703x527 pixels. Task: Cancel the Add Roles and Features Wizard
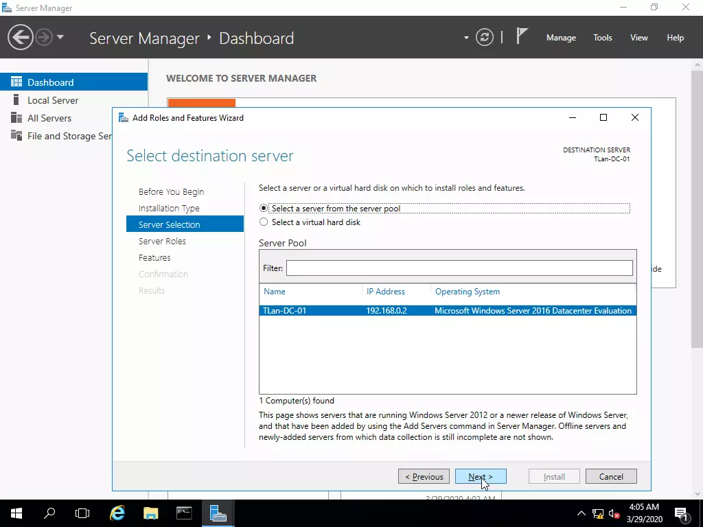point(611,476)
